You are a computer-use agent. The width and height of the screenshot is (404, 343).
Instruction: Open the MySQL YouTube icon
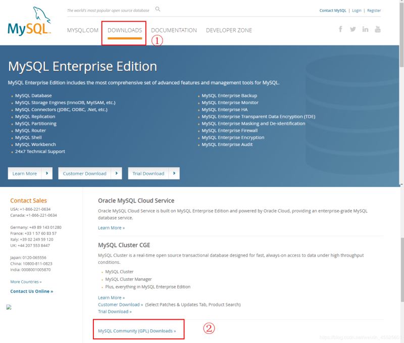tap(378, 29)
